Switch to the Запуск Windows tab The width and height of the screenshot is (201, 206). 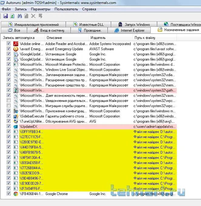[x=134, y=24]
